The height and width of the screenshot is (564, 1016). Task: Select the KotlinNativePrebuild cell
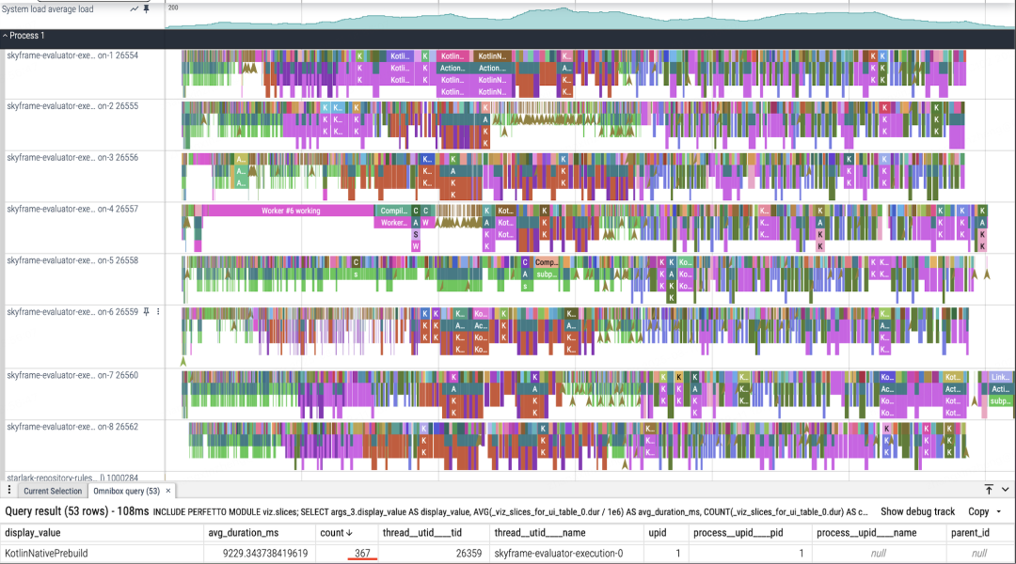(46, 554)
